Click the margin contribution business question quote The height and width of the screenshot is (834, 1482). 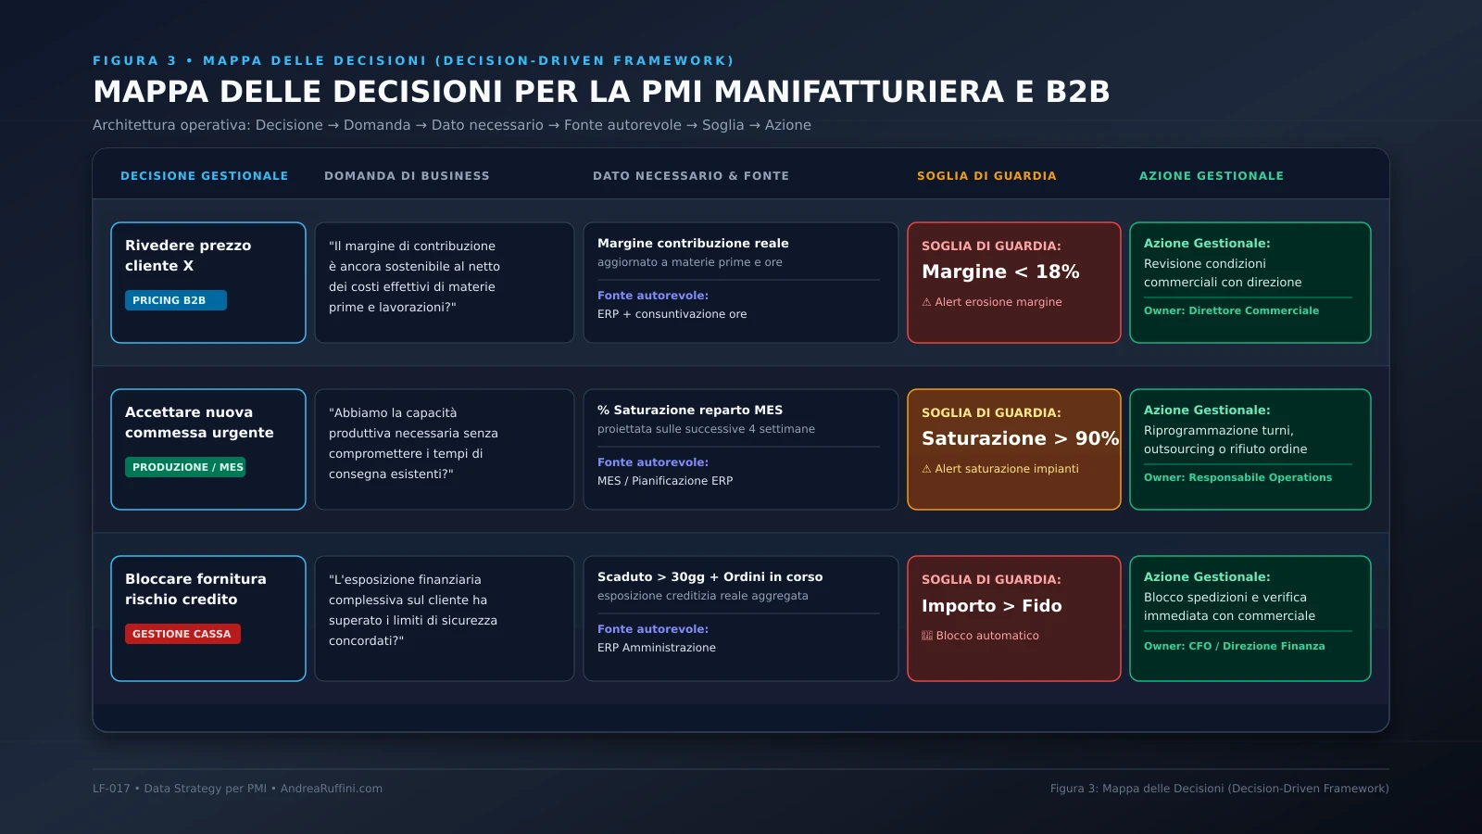point(414,276)
